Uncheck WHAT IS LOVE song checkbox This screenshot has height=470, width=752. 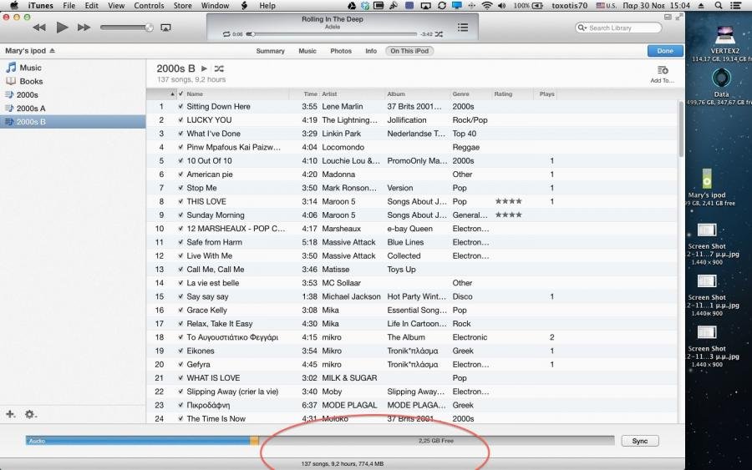coord(180,378)
